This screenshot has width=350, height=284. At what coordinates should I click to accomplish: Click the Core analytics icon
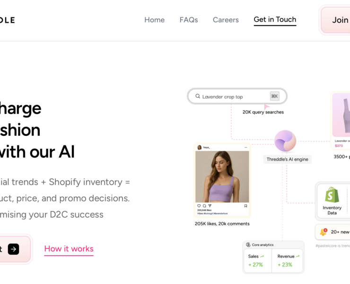(248, 245)
